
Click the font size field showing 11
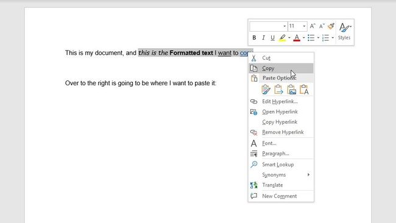(295, 26)
